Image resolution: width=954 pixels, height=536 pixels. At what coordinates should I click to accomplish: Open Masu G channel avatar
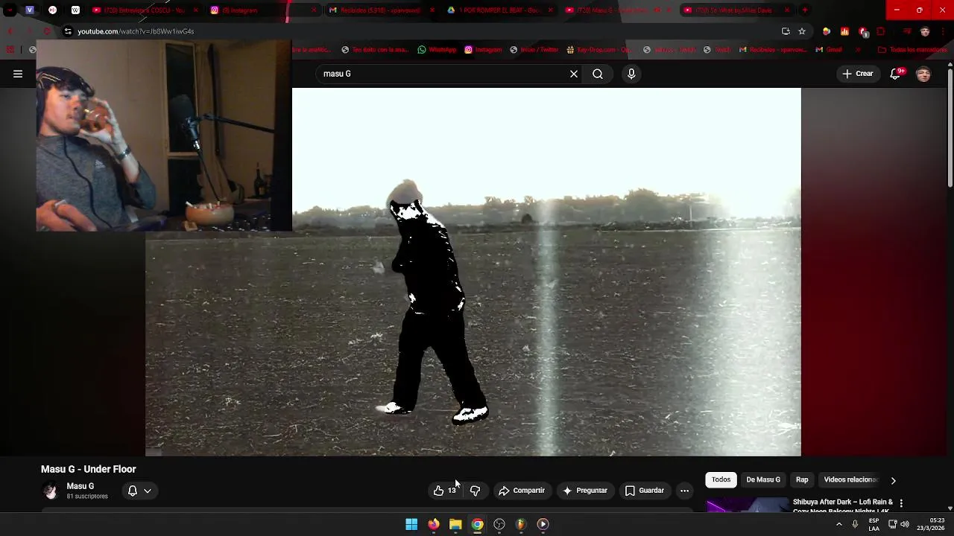(x=50, y=491)
